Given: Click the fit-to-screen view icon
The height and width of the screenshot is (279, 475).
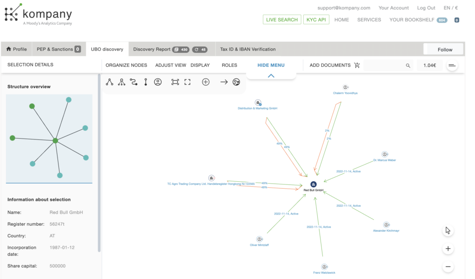Looking at the screenshot, I should (x=175, y=82).
